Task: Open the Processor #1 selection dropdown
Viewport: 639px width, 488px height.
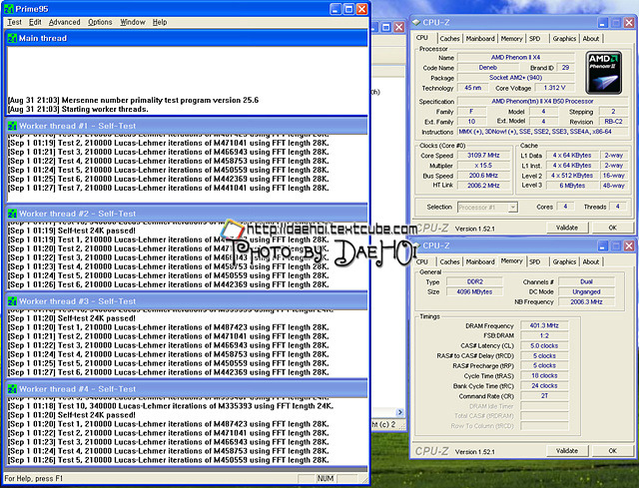Action: click(x=487, y=207)
